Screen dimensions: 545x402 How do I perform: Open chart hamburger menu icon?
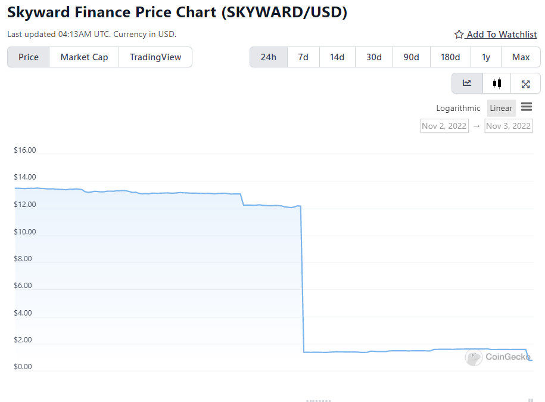pyautogui.click(x=527, y=107)
